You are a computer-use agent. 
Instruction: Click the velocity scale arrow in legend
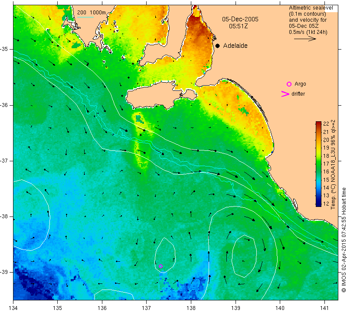pyautogui.click(x=305, y=39)
